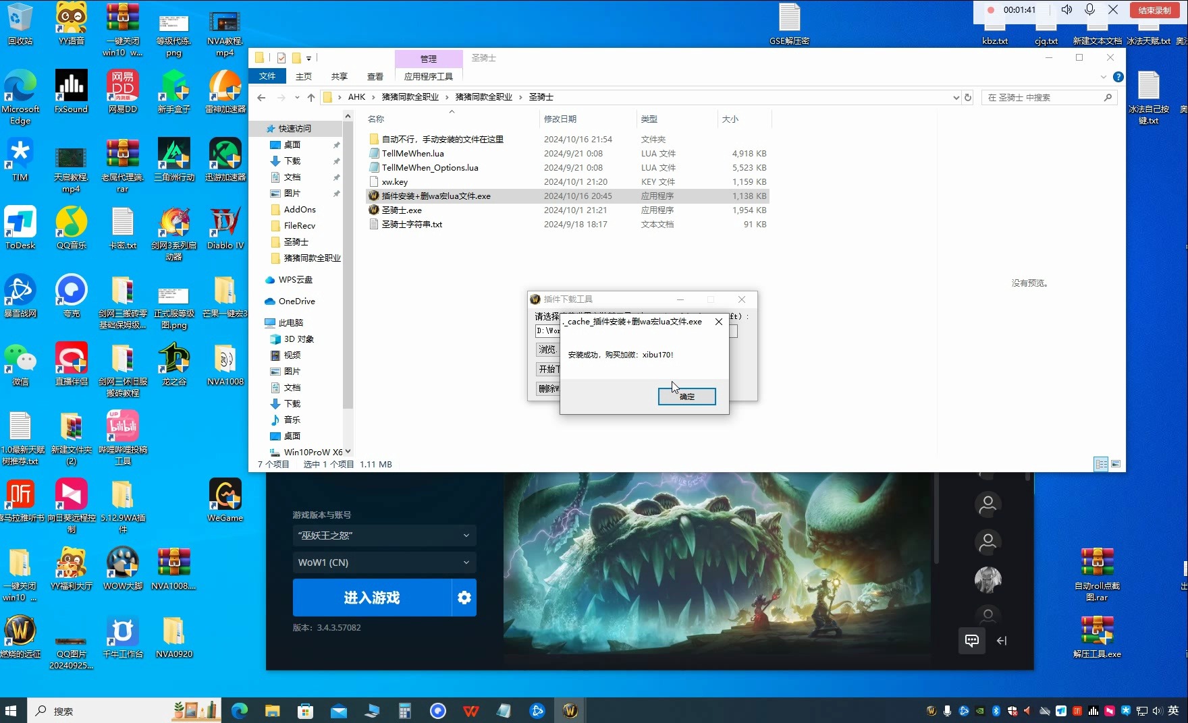Go back in Explorer navigation
1188x723 pixels.
click(261, 98)
